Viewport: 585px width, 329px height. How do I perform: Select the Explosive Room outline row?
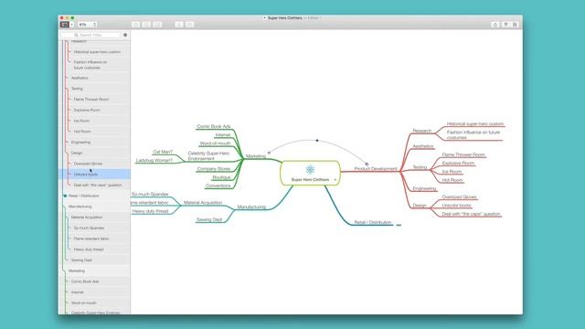pos(95,110)
